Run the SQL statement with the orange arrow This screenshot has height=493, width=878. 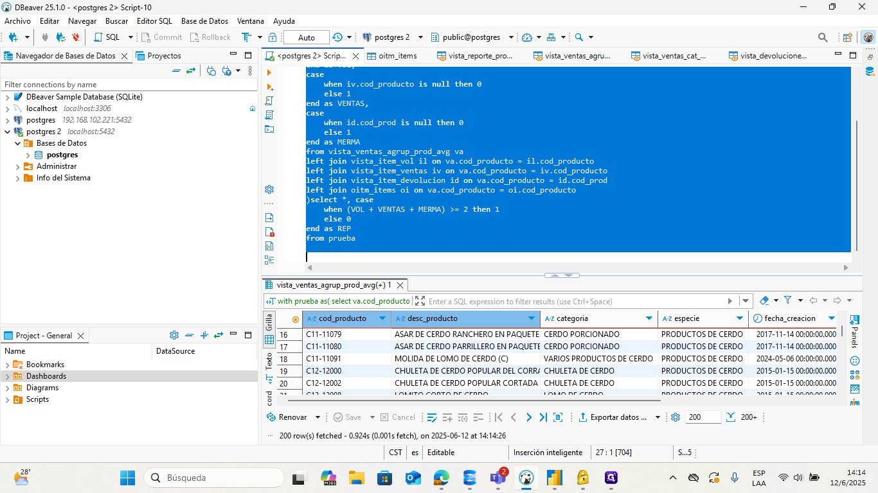(269, 73)
